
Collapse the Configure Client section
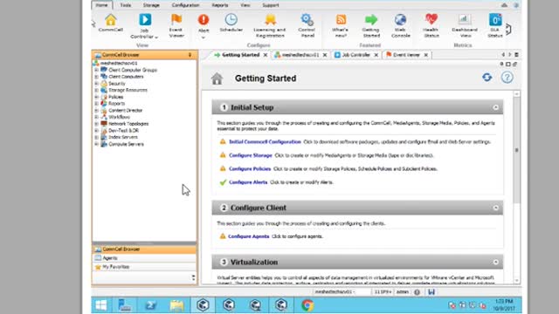pos(495,208)
